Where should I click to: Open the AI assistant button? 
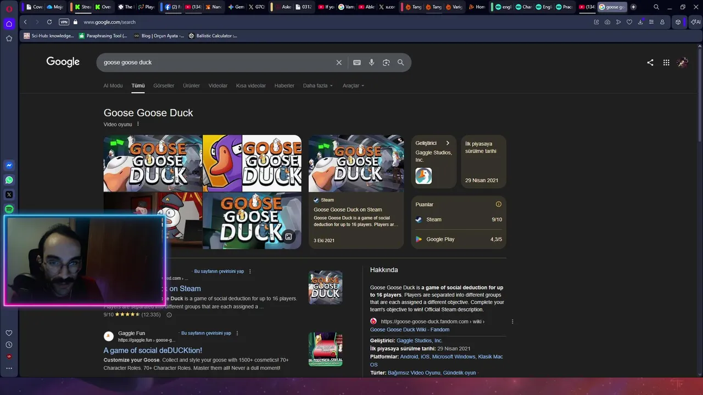coord(695,22)
